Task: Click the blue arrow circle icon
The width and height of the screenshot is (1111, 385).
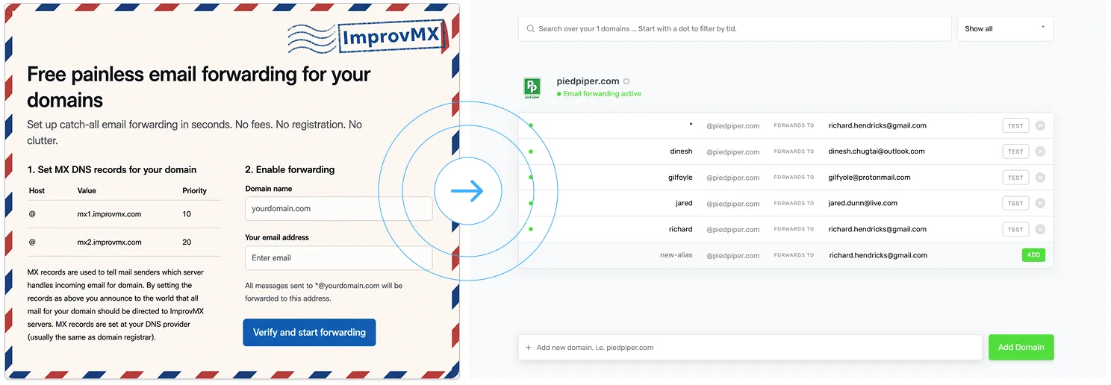Action: point(467,191)
